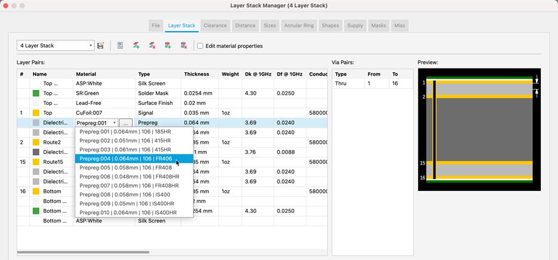Open the Masks tab
Viewport: 558px width, 260px height.
pos(379,26)
